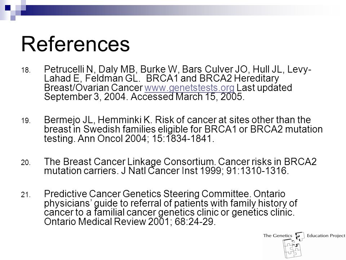Image resolution: width=346 pixels, height=260 pixels.
Task: Click 'Ann Oncol 2004; 15:1834-1841' citation
Action: pyautogui.click(x=146, y=139)
